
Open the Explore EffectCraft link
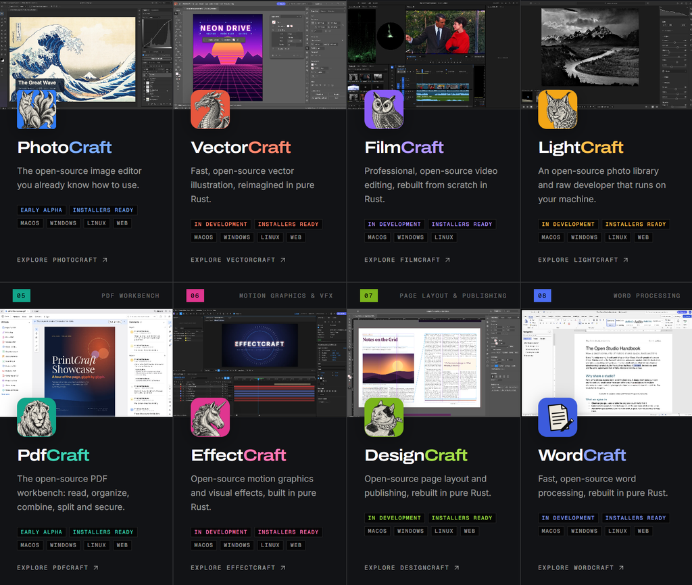point(239,568)
